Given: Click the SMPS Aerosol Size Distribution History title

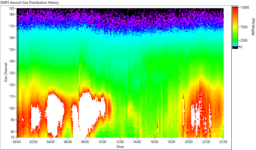Looking at the screenshot, I should click(x=30, y=3).
